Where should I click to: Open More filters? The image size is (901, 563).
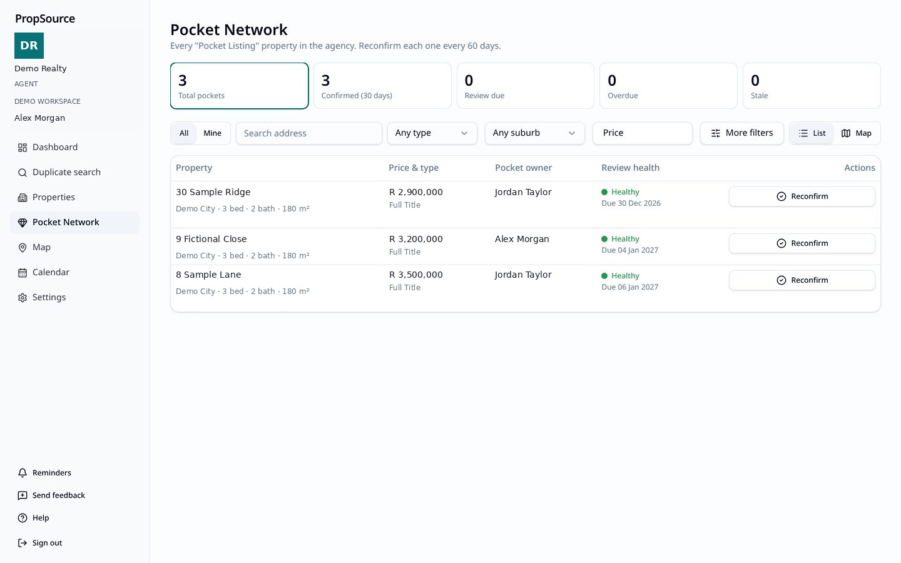[x=742, y=133]
